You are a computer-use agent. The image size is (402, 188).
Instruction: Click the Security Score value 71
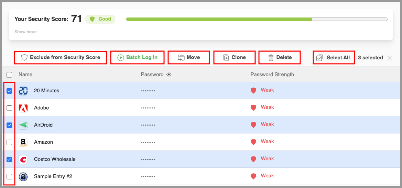tap(76, 19)
